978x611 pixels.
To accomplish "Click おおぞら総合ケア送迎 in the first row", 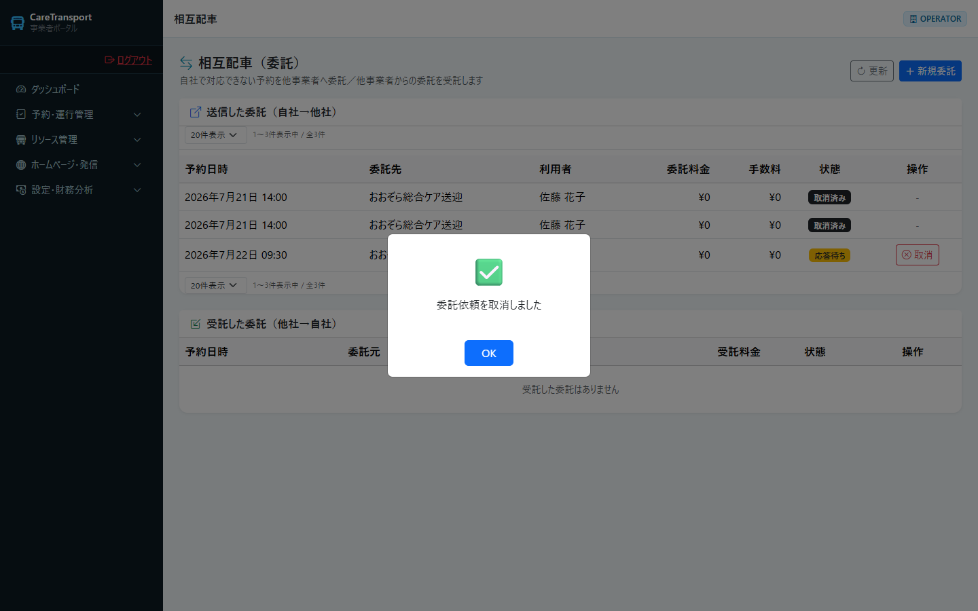I will (416, 197).
